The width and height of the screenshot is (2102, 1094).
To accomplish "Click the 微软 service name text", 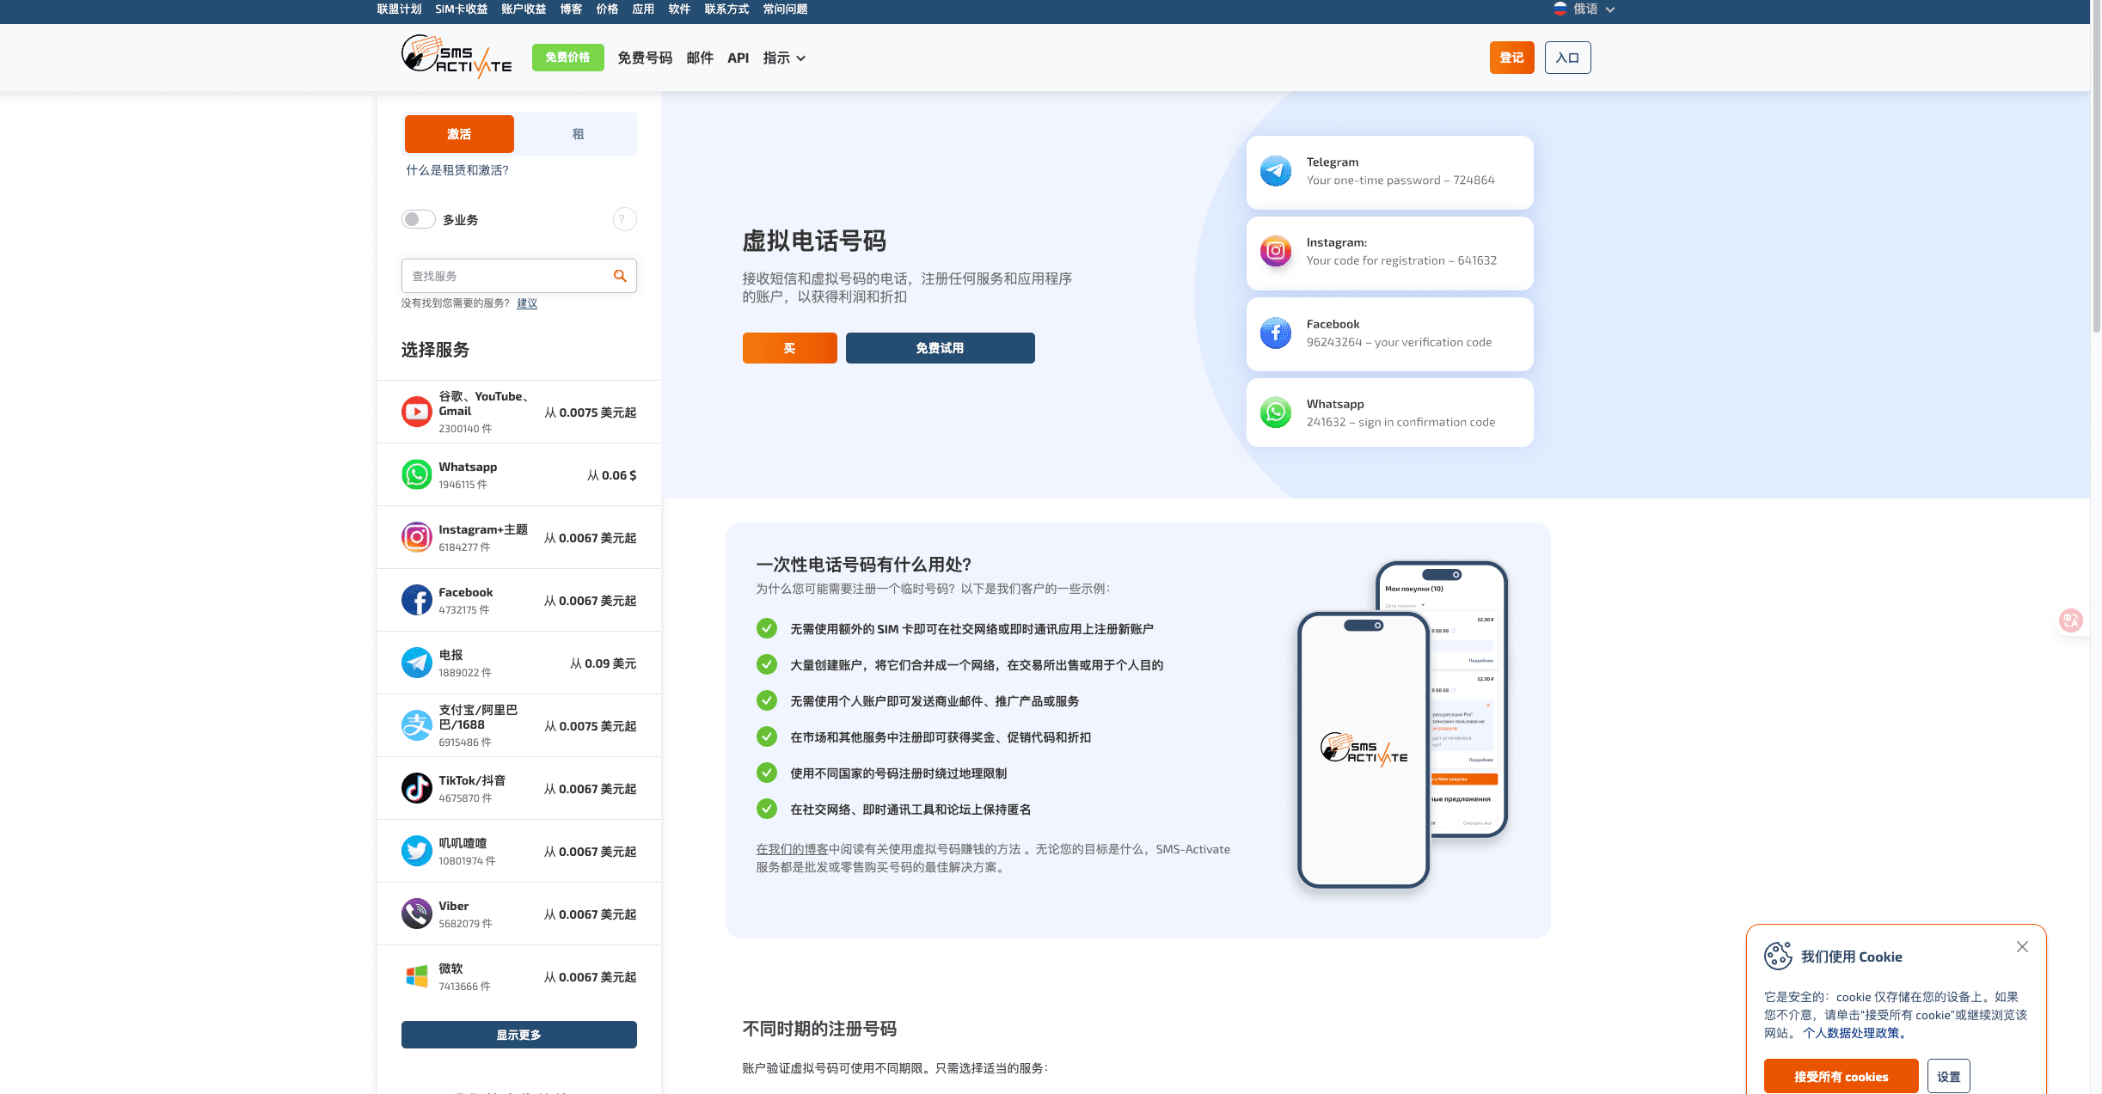I will (450, 969).
